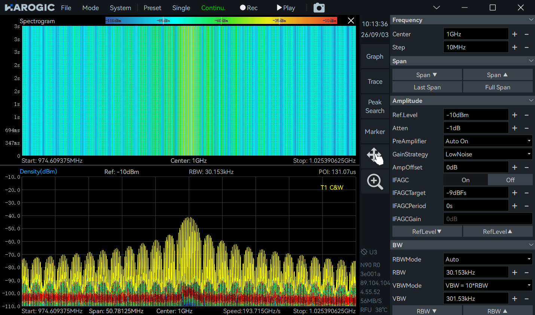Start recording with the Rec button

tap(249, 8)
